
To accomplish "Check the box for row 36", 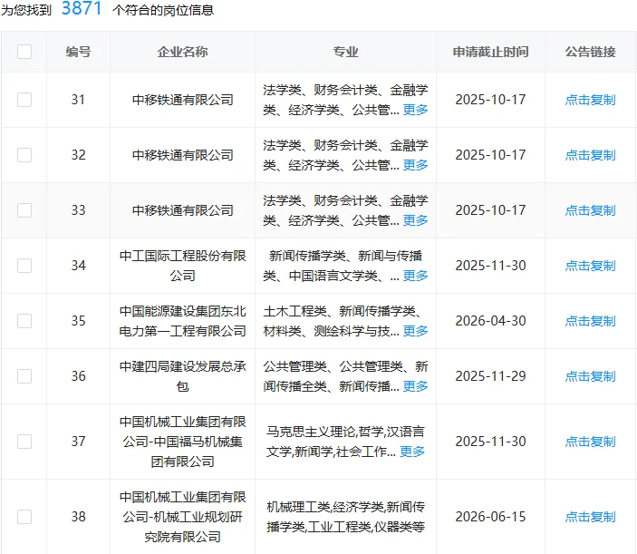I will point(24,376).
